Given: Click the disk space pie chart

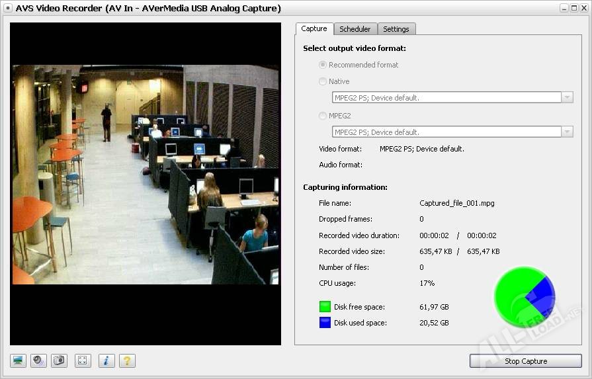Looking at the screenshot, I should (525, 297).
